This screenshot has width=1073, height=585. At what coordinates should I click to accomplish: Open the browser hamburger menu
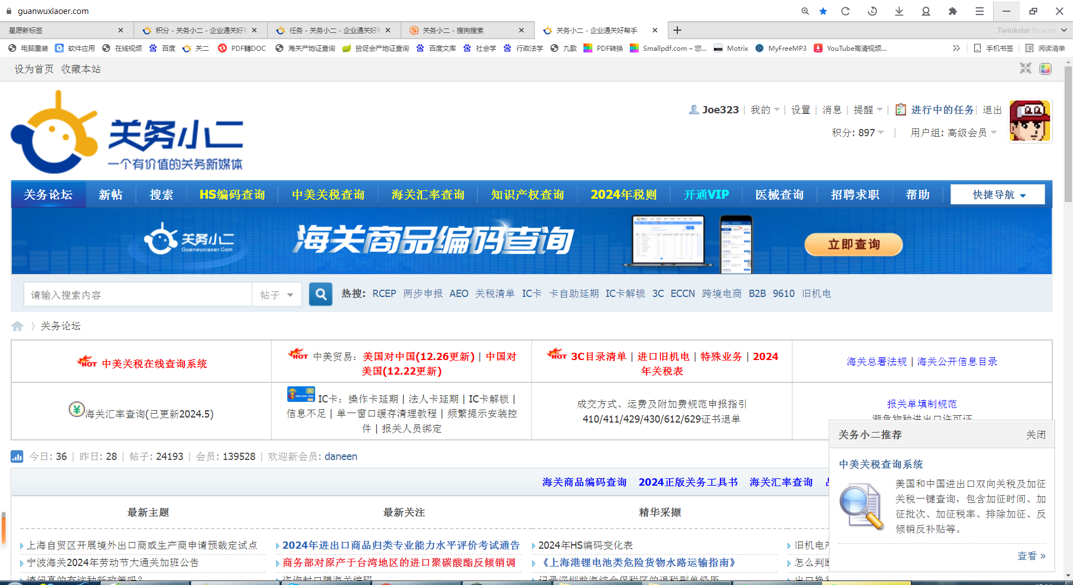click(x=980, y=11)
